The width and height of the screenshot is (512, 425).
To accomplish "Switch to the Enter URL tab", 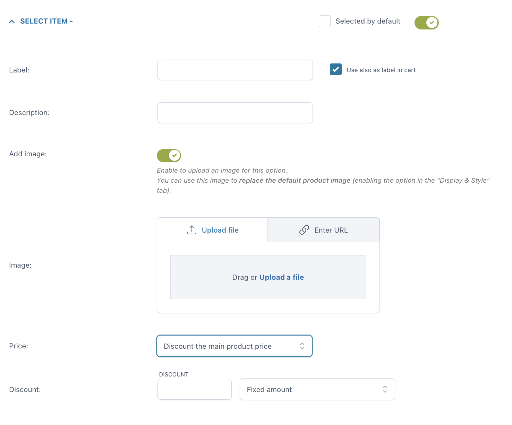I will [x=323, y=230].
